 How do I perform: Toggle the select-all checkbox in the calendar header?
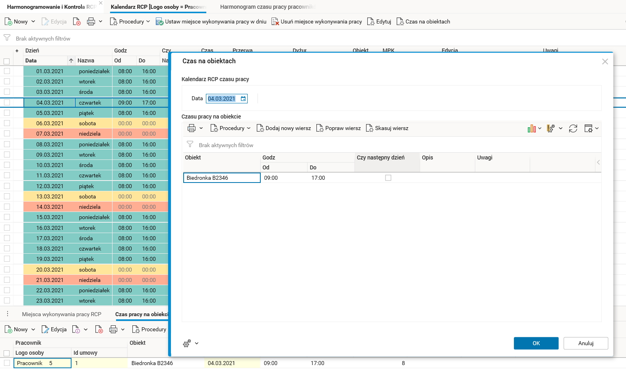pos(6,61)
